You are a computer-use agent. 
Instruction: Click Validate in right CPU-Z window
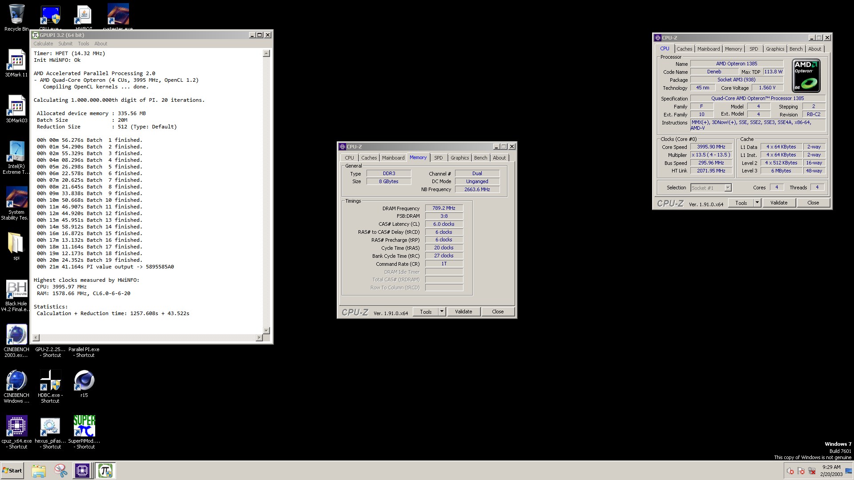click(779, 203)
